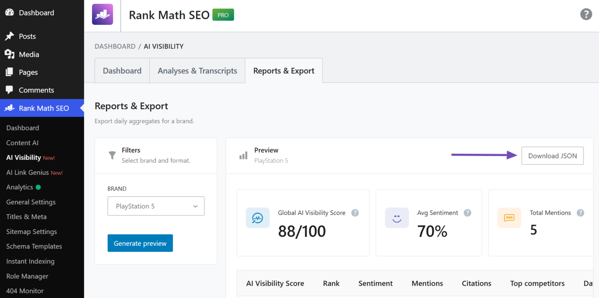Click the Comments speech bubble icon
Image resolution: width=599 pixels, height=298 pixels.
(x=9, y=90)
